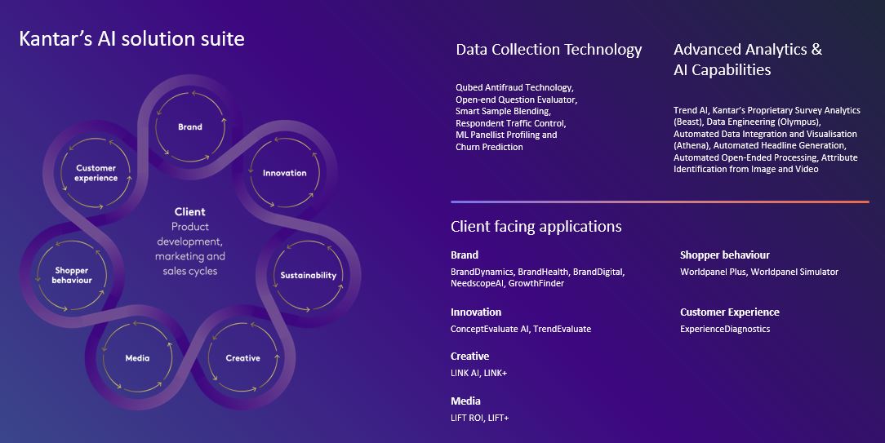Click the Client text at diagram center
Image resolution: width=885 pixels, height=443 pixels.
(189, 212)
